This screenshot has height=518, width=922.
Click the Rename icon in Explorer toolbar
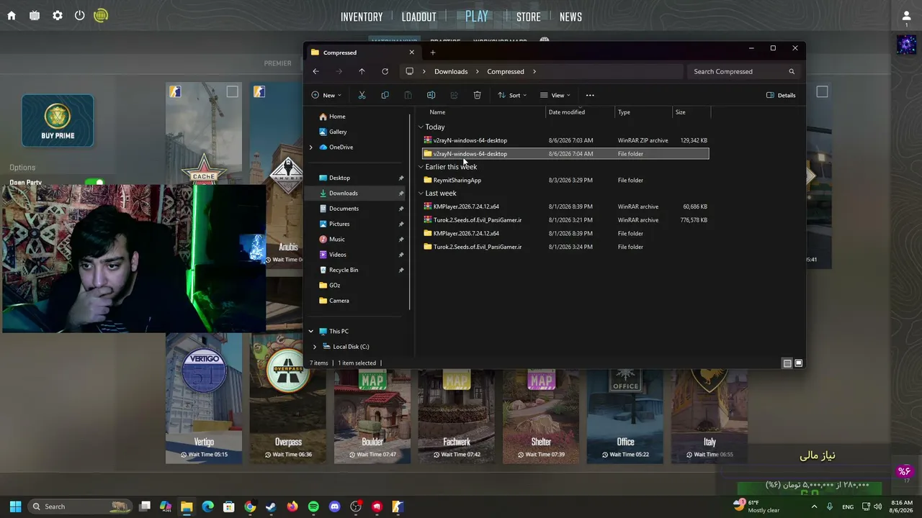431,95
